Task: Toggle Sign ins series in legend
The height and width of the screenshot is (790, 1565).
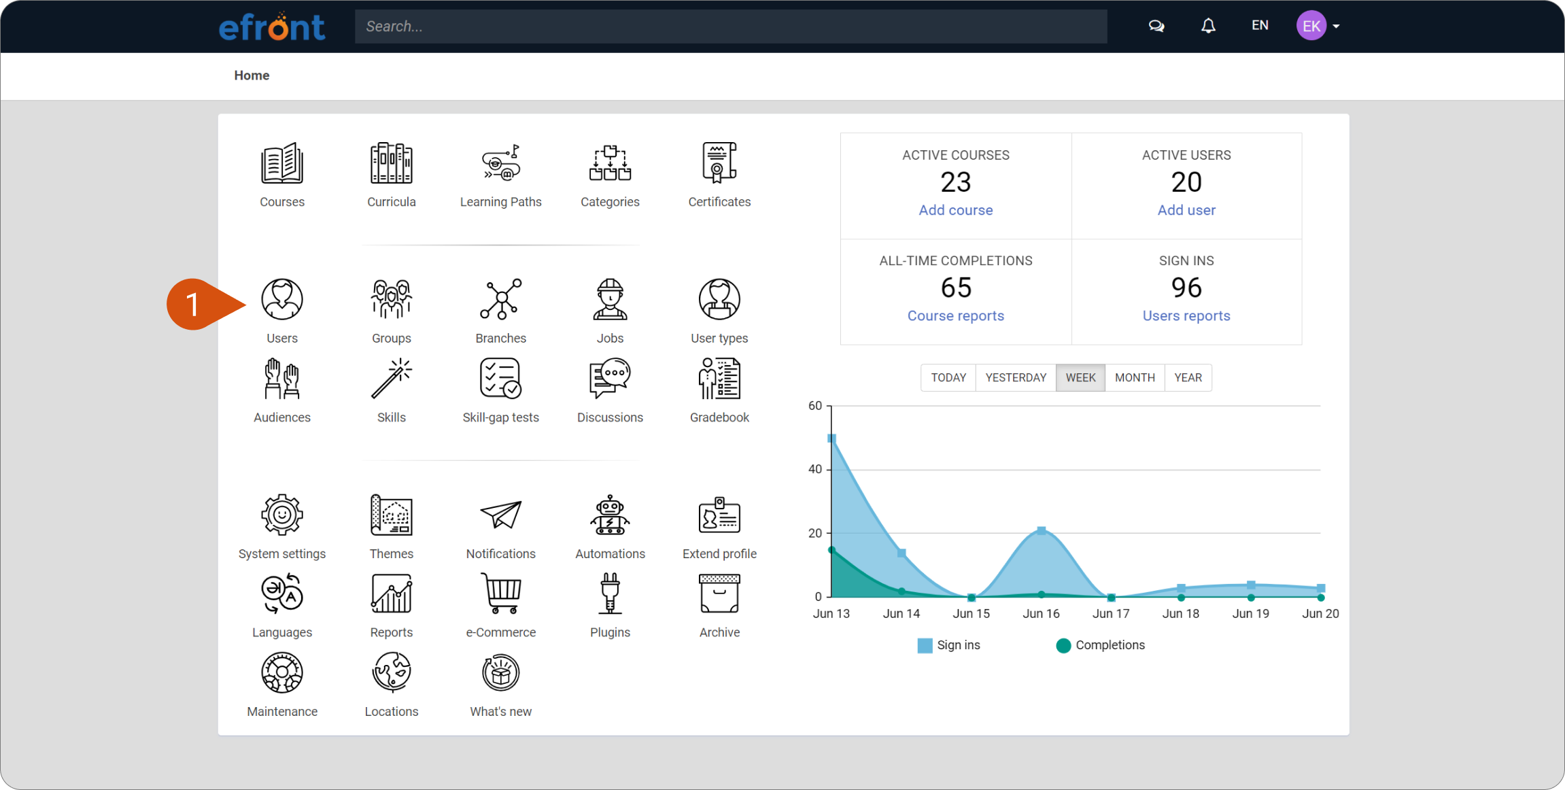Action: 949,645
